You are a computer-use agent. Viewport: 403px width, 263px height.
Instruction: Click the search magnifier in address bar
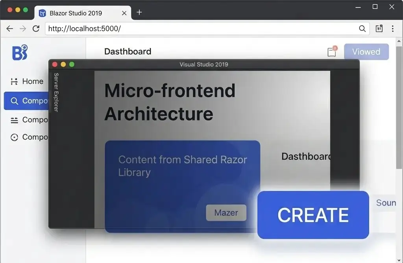coord(362,28)
